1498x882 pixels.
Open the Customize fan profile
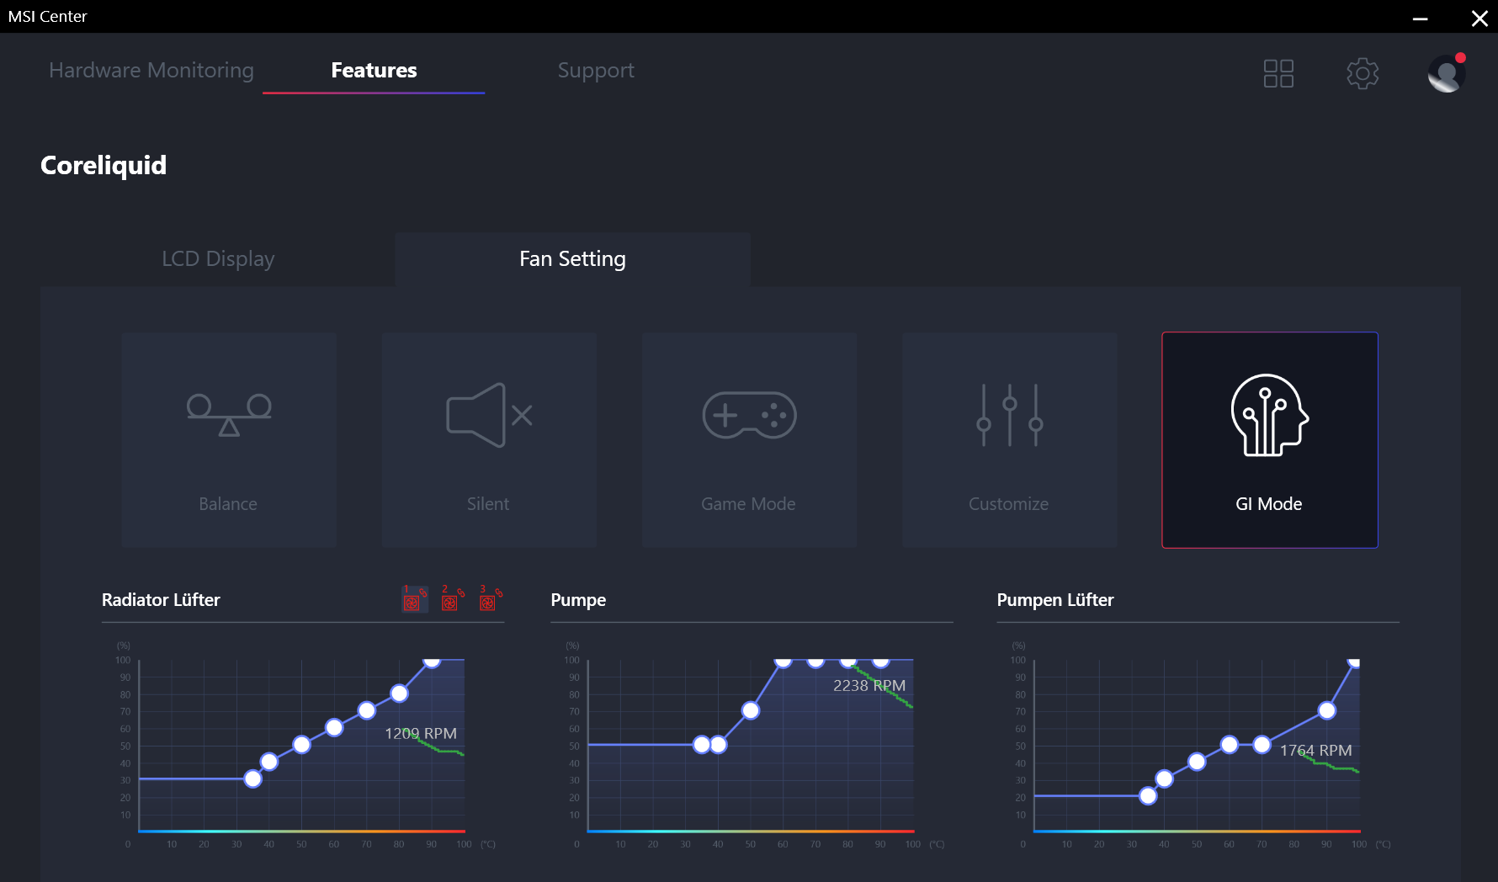1009,439
